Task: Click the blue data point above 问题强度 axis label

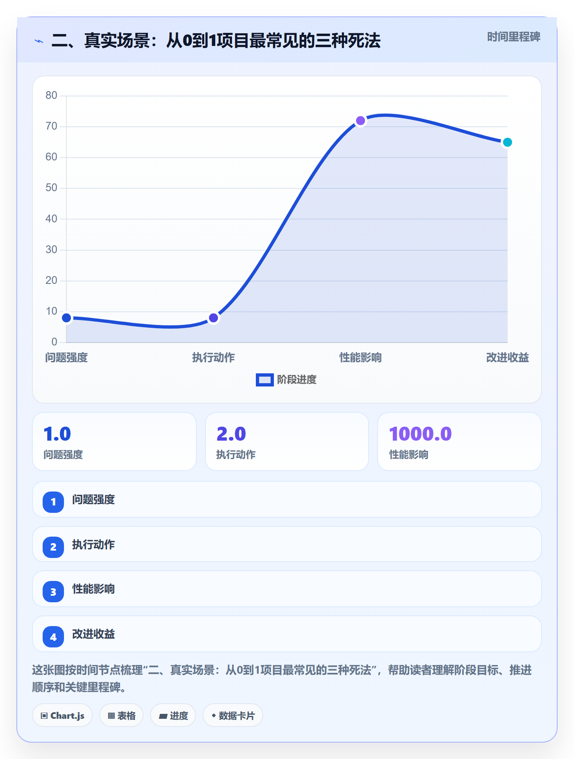Action: point(66,318)
